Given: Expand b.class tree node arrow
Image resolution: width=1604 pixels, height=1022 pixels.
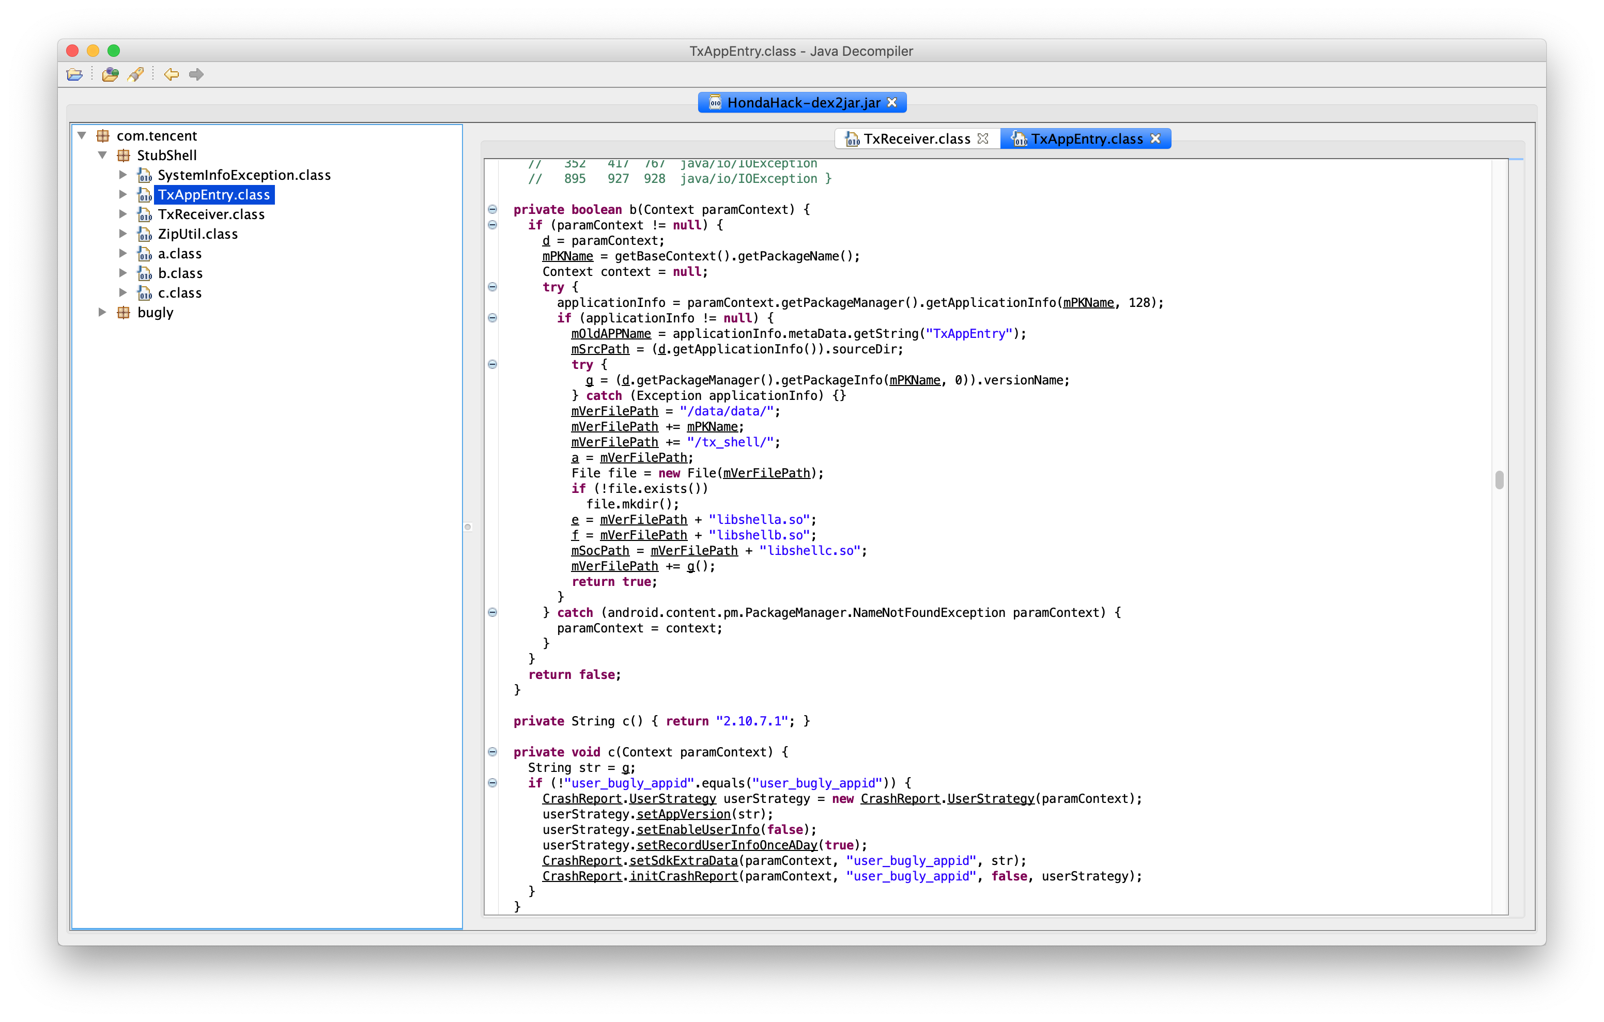Looking at the screenshot, I should (122, 273).
